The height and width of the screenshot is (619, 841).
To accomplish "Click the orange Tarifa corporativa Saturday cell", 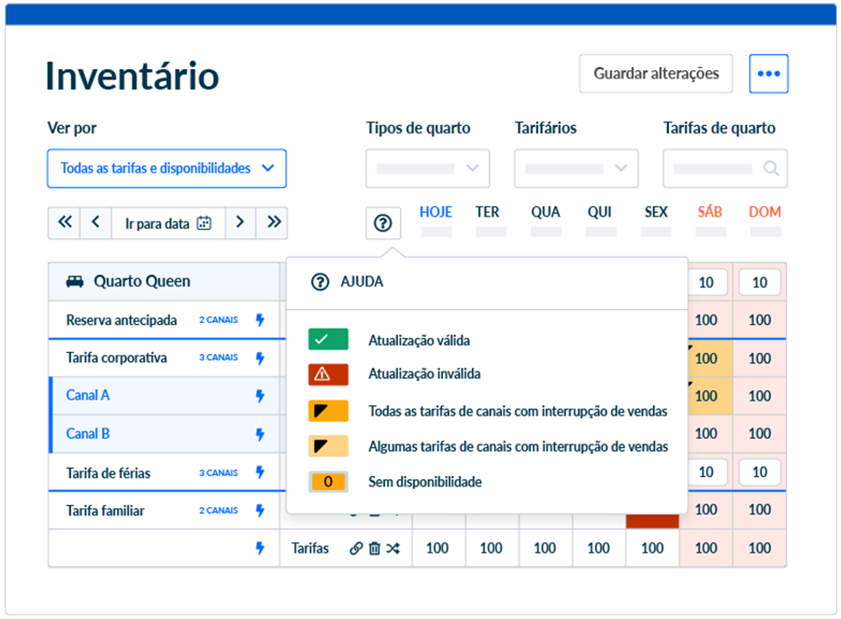I will (x=706, y=359).
